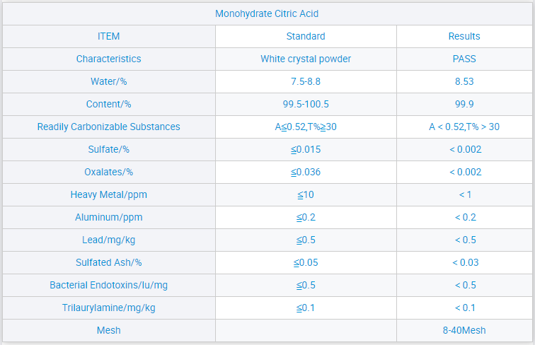Select the PASS result cell
Screen dimensions: 535x345
[x=464, y=59]
